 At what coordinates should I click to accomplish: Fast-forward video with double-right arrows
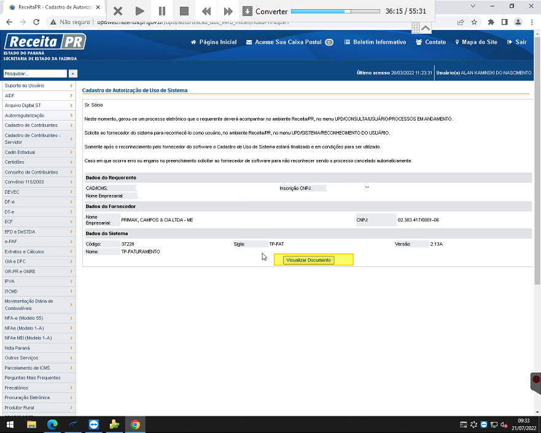point(228,11)
